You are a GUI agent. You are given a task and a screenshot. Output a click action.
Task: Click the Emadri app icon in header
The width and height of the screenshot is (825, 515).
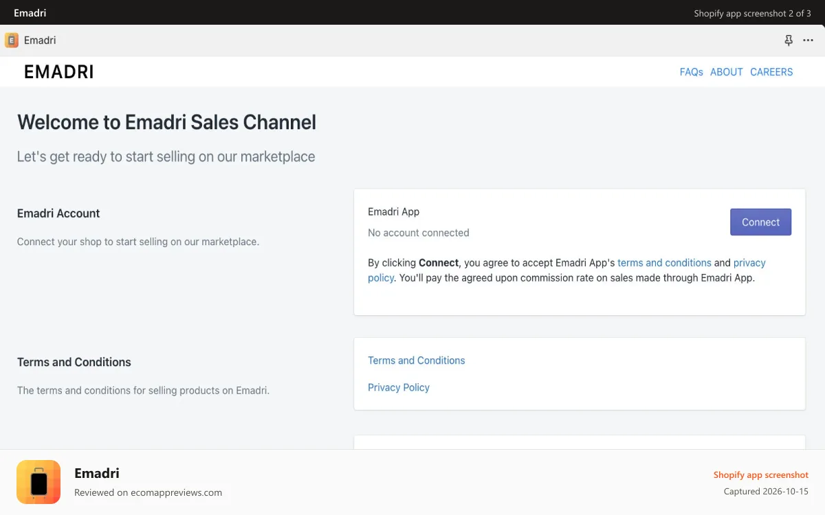click(x=12, y=41)
